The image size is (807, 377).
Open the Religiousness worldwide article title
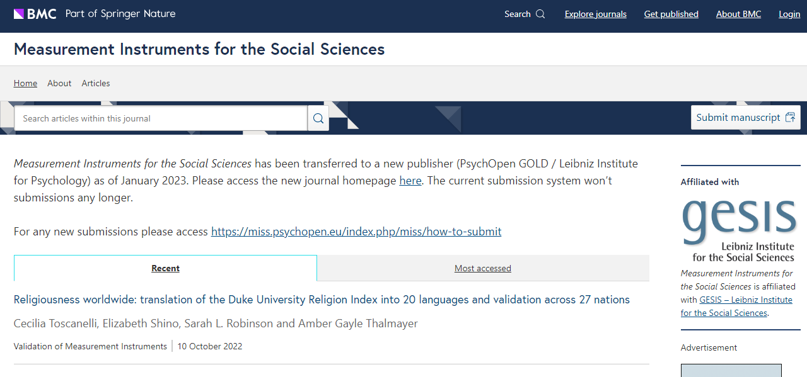(322, 300)
